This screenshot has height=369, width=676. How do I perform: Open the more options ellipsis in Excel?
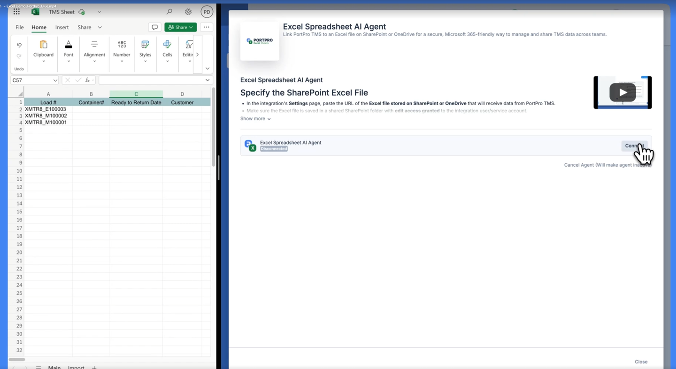click(x=206, y=27)
